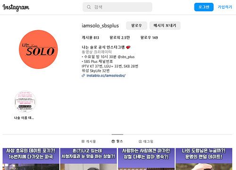Open the 나는 SOLO profile picture
This screenshot has width=236, height=170.
pyautogui.click(x=38, y=50)
